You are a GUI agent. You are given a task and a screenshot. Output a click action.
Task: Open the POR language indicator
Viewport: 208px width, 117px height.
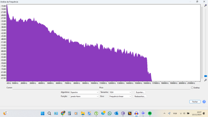175,113
